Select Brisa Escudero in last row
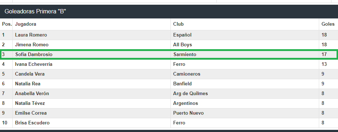 [32, 123]
